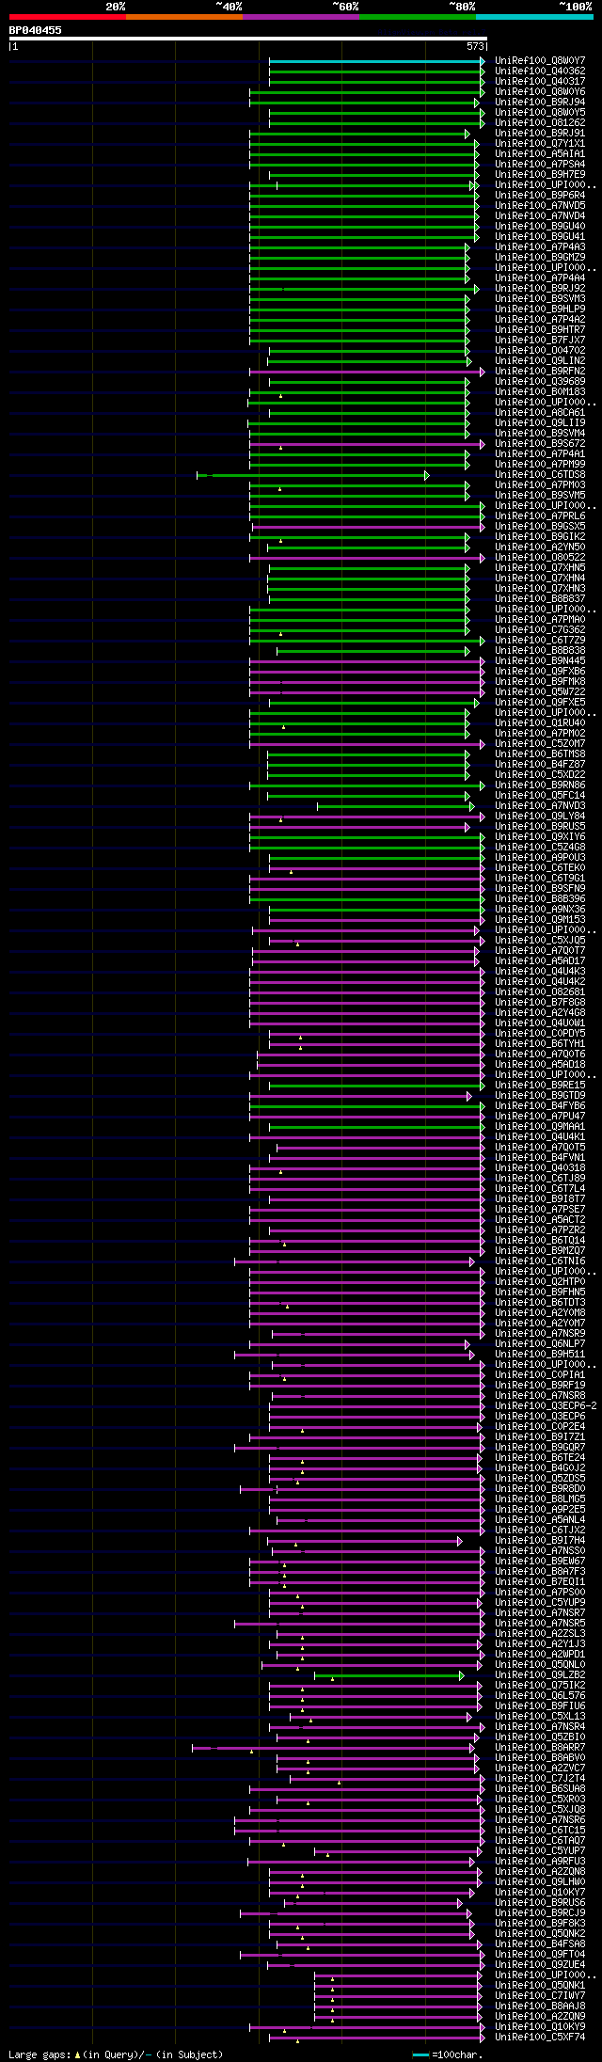The height and width of the screenshot is (2062, 602).
Task: Click the white query ruler bar spanning 1–573
Action: [247, 39]
